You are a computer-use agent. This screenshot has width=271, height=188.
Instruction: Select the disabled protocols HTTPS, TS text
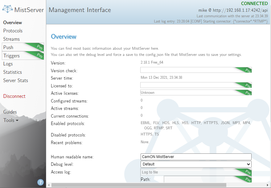click(x=150, y=134)
